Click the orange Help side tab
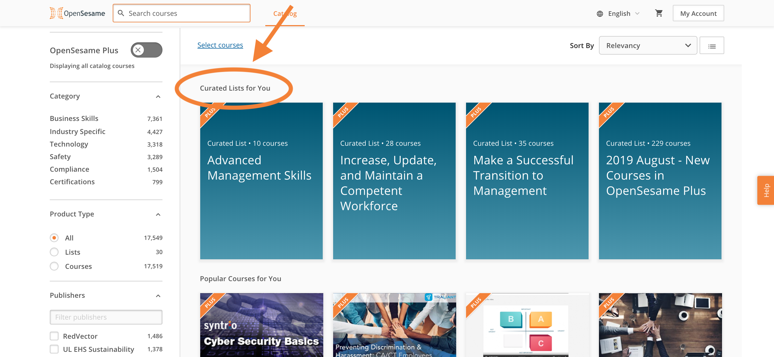The image size is (774, 357). [766, 190]
